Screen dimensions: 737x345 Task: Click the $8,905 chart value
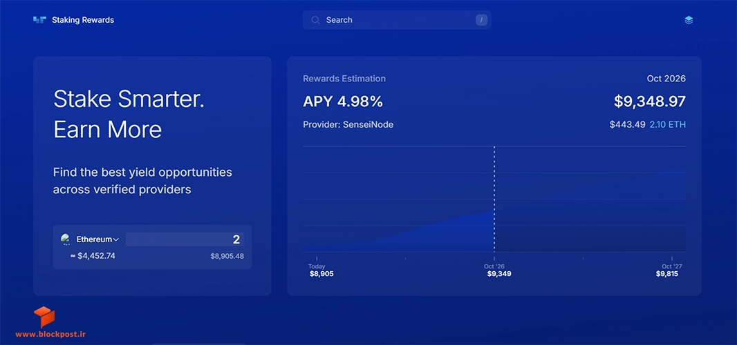point(321,274)
